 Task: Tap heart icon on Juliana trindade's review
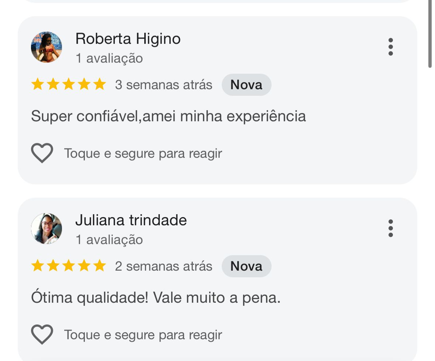tap(42, 334)
